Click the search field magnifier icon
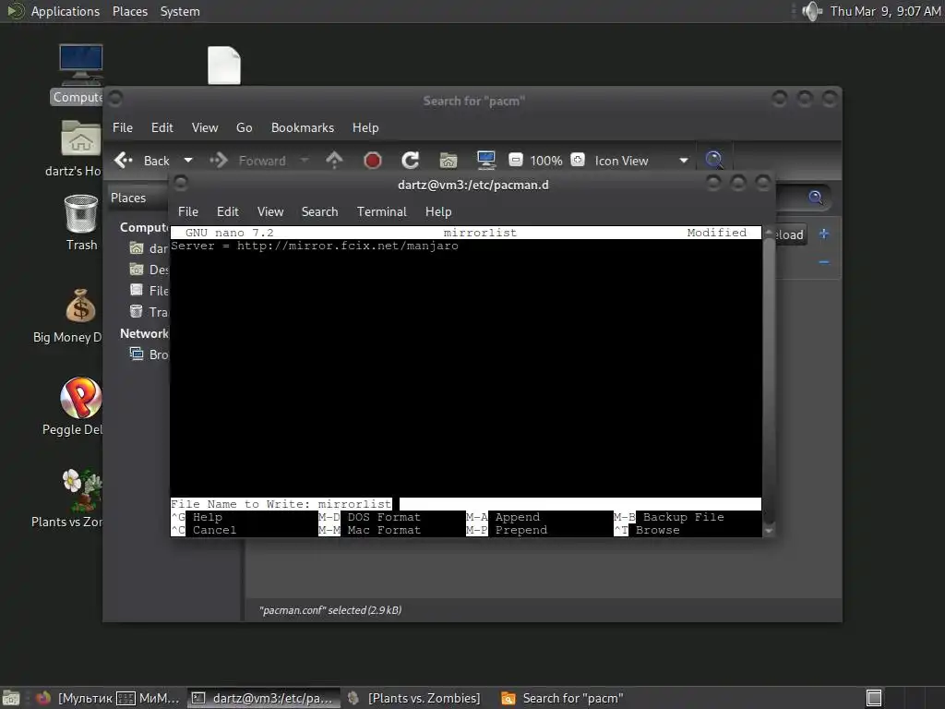 point(816,198)
